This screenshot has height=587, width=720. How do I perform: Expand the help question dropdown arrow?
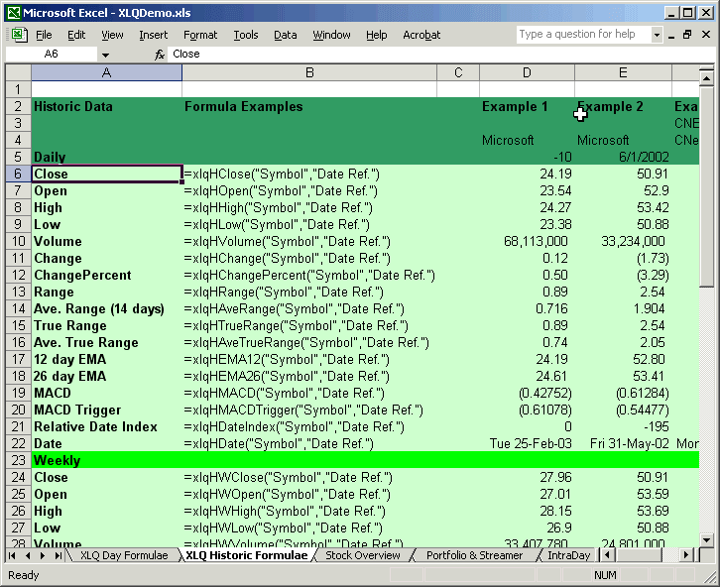coord(657,35)
